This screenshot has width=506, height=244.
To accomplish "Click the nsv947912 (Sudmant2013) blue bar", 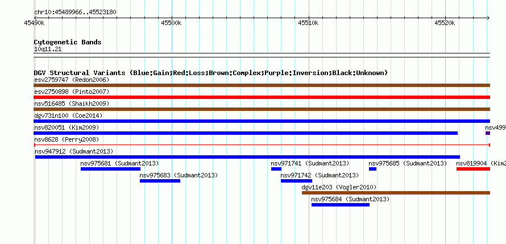I will tap(247, 157).
